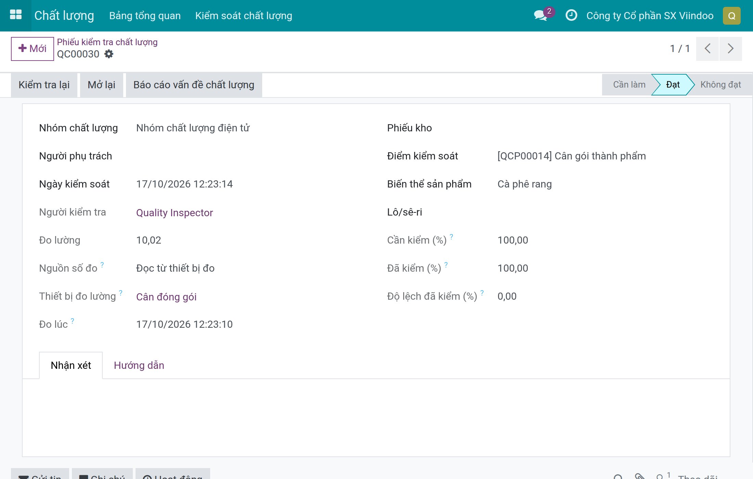Viewport: 753px width, 479px height.
Task: Click the Mới button
Action: click(33, 49)
